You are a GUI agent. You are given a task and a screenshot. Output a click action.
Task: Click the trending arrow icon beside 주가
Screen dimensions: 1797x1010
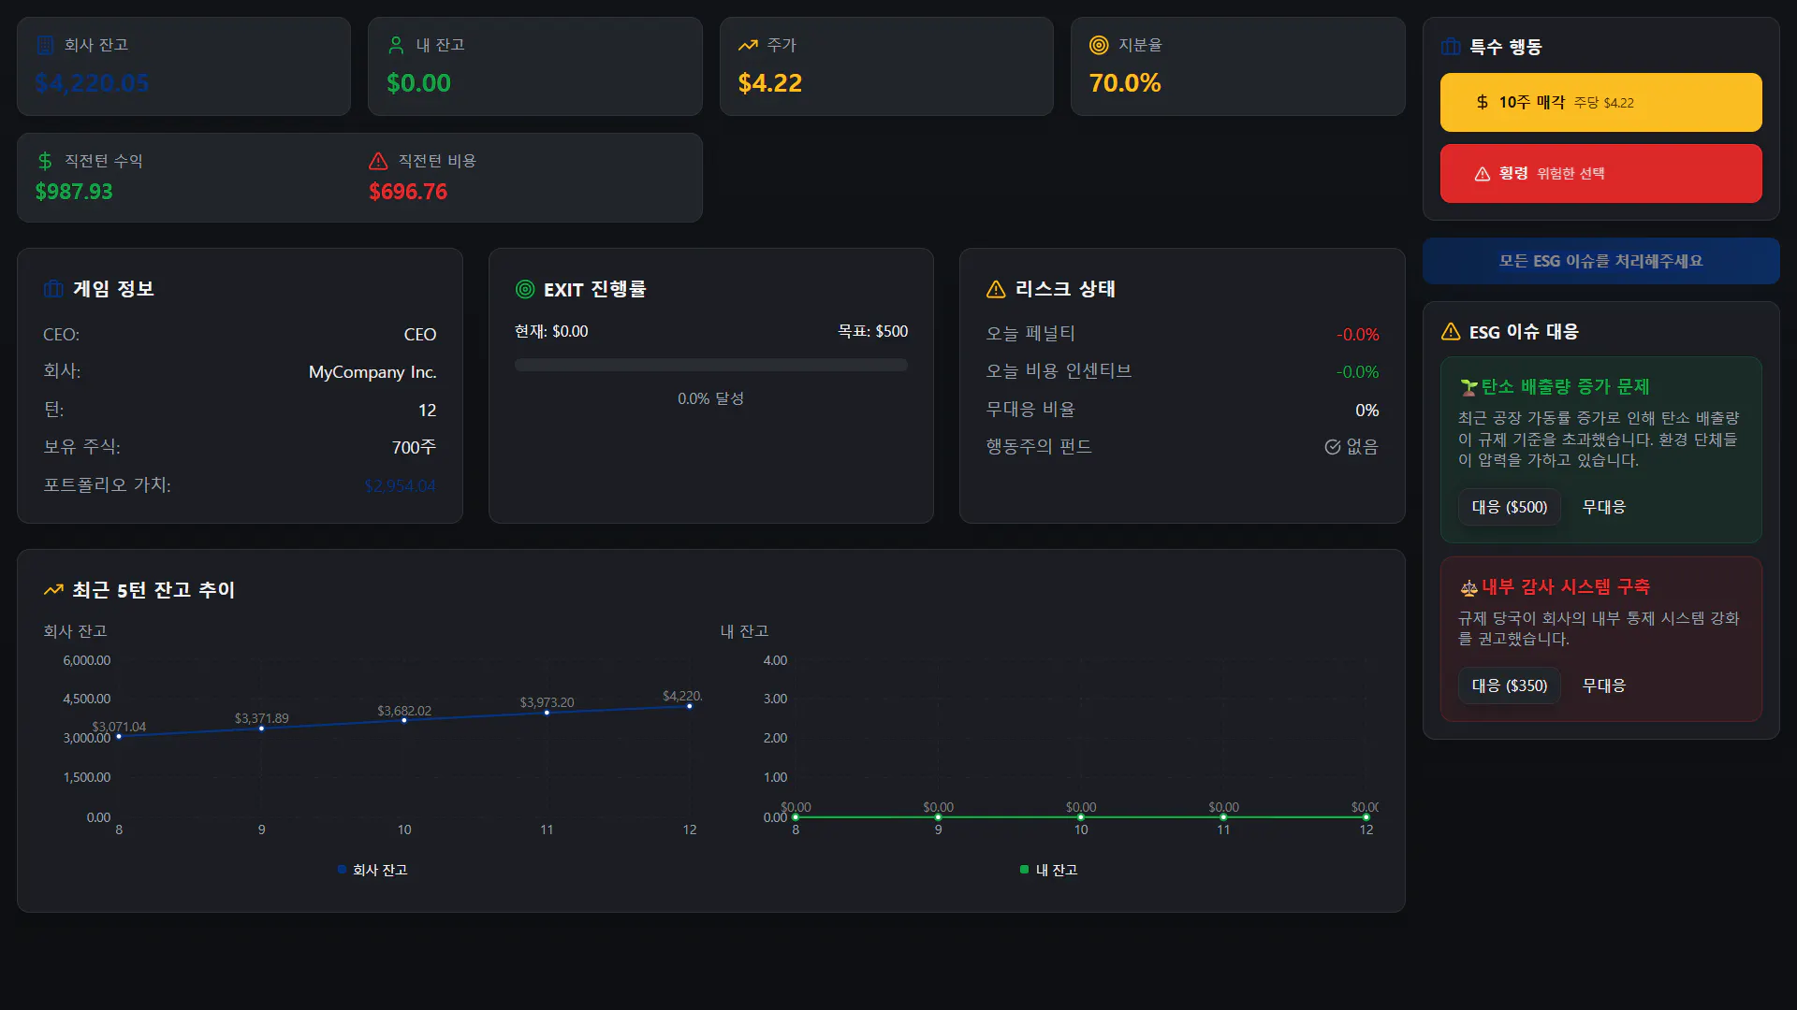(x=748, y=45)
